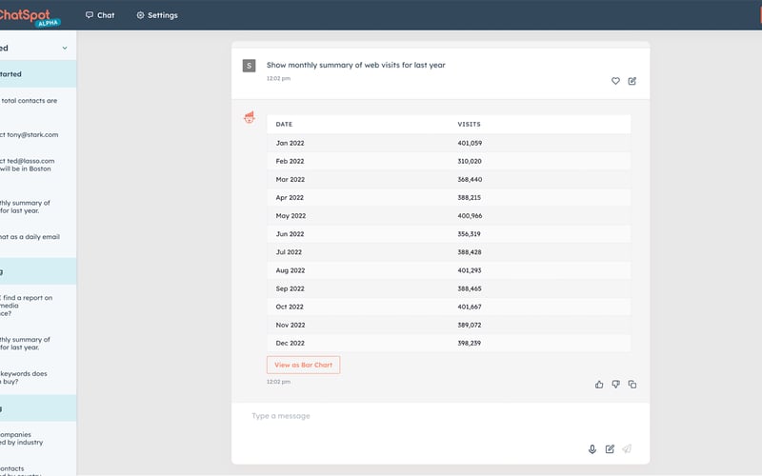This screenshot has height=476, width=762.
Task: Click the Jun 2022 row date
Action: coord(290,234)
